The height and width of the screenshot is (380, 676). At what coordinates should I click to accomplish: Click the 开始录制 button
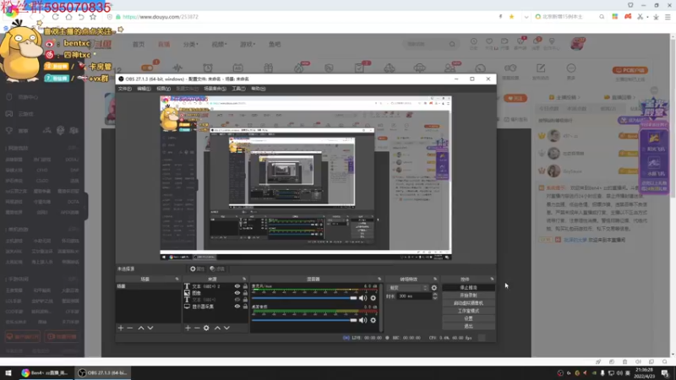click(469, 295)
